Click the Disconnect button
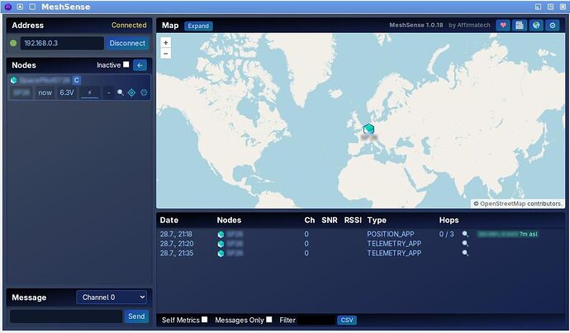570x333 pixels. (127, 43)
